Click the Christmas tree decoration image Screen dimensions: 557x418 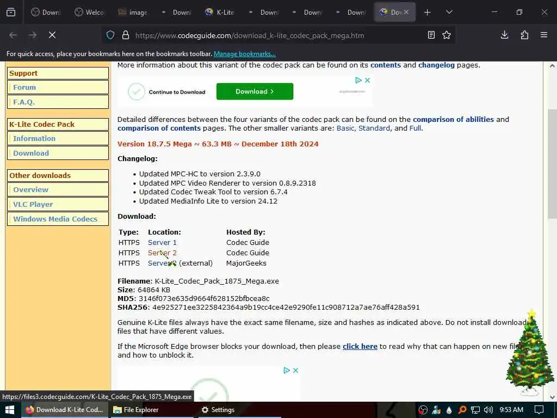point(529,353)
